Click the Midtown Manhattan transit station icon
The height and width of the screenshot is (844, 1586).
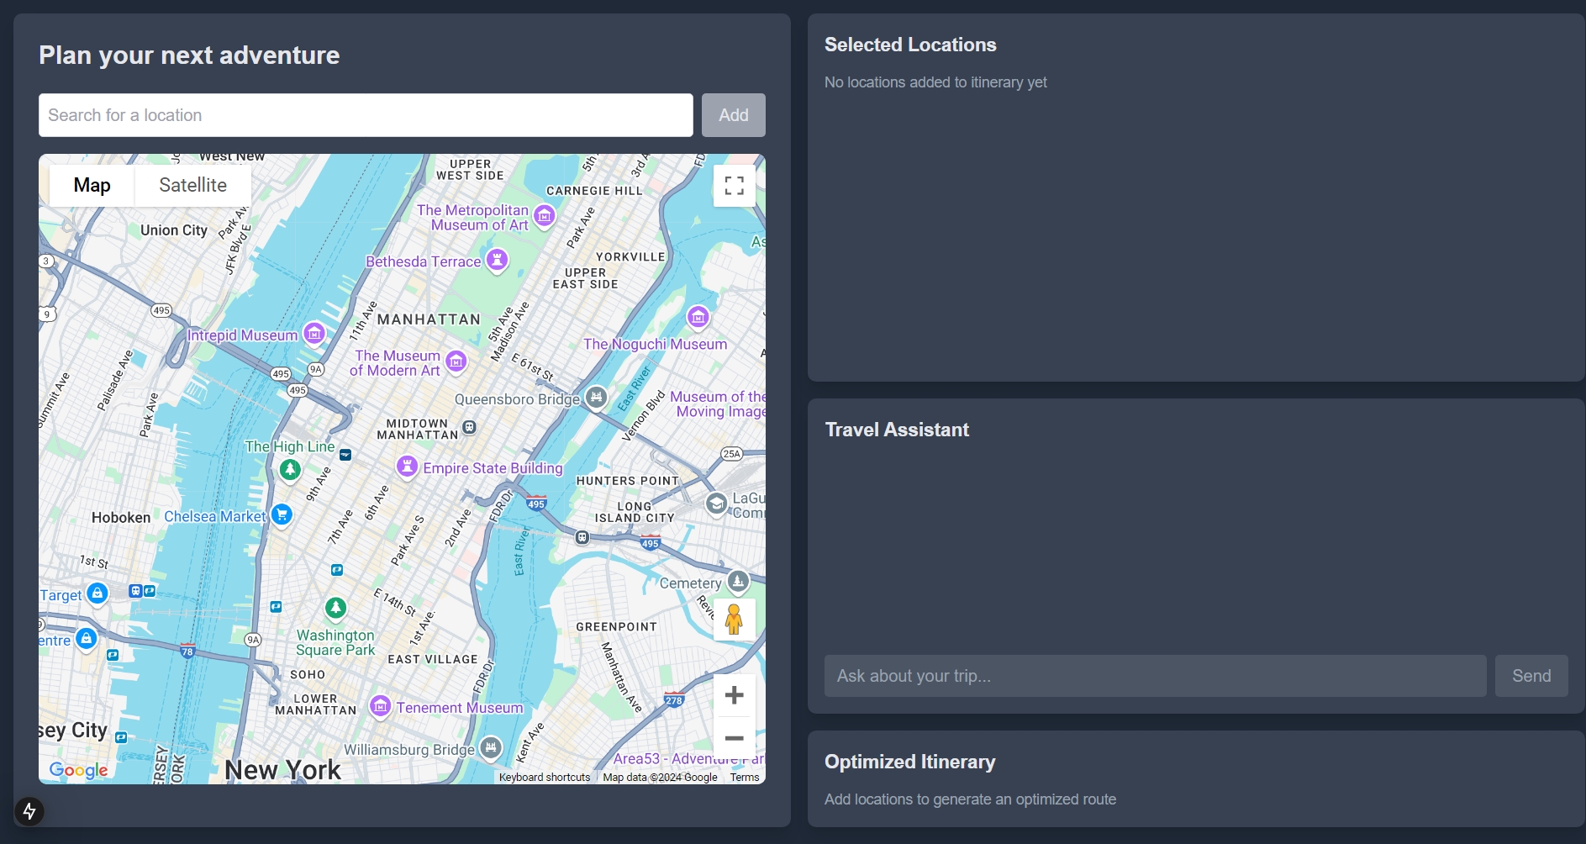tap(470, 427)
